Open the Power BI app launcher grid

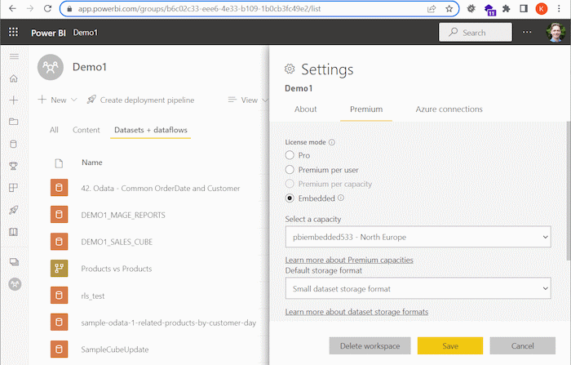(x=14, y=32)
